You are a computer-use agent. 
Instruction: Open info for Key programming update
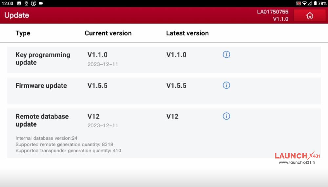click(x=226, y=55)
